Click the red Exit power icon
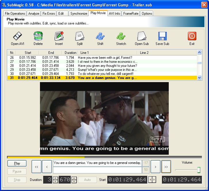 click(x=192, y=36)
